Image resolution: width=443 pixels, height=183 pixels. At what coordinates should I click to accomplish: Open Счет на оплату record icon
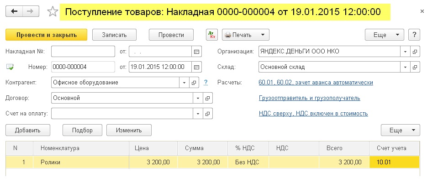207,114
